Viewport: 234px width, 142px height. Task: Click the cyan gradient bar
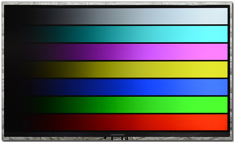click(116, 34)
